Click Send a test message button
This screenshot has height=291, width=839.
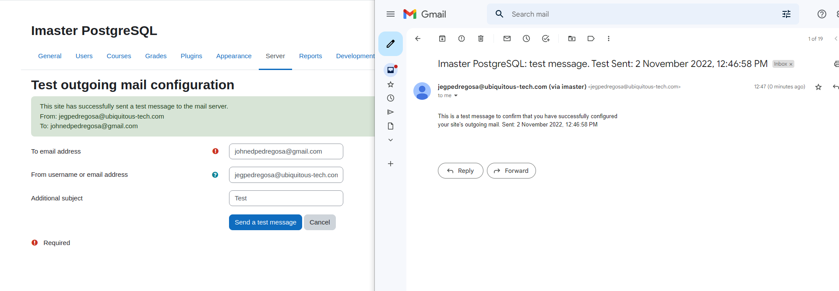[x=265, y=222]
